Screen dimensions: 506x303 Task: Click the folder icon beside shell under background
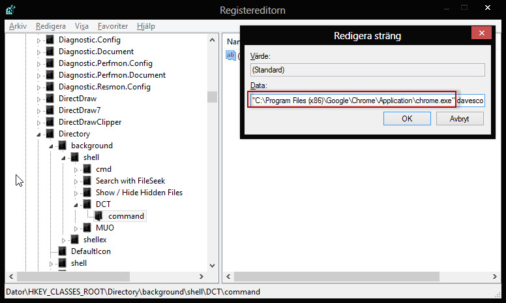click(75, 157)
